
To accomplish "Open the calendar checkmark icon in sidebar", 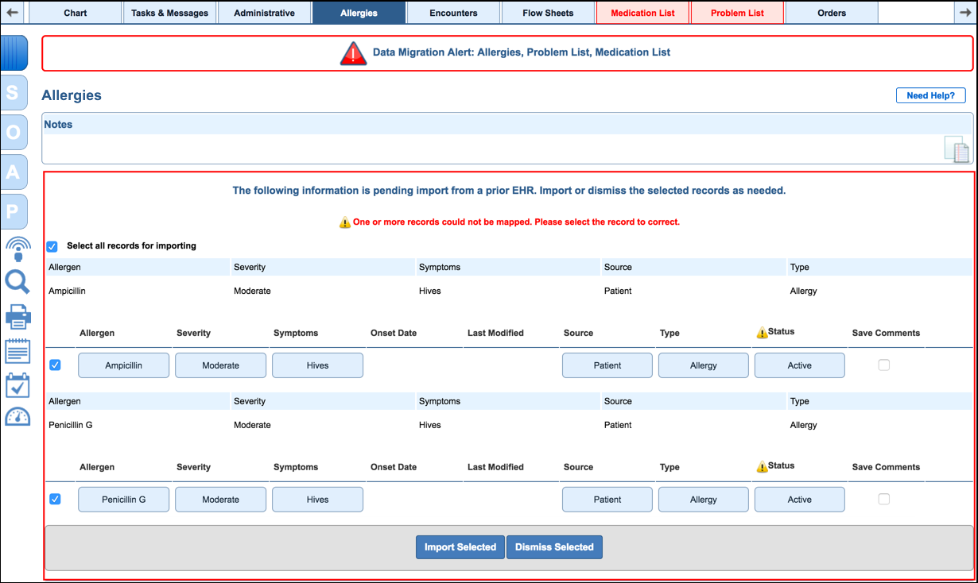I will pyautogui.click(x=17, y=385).
